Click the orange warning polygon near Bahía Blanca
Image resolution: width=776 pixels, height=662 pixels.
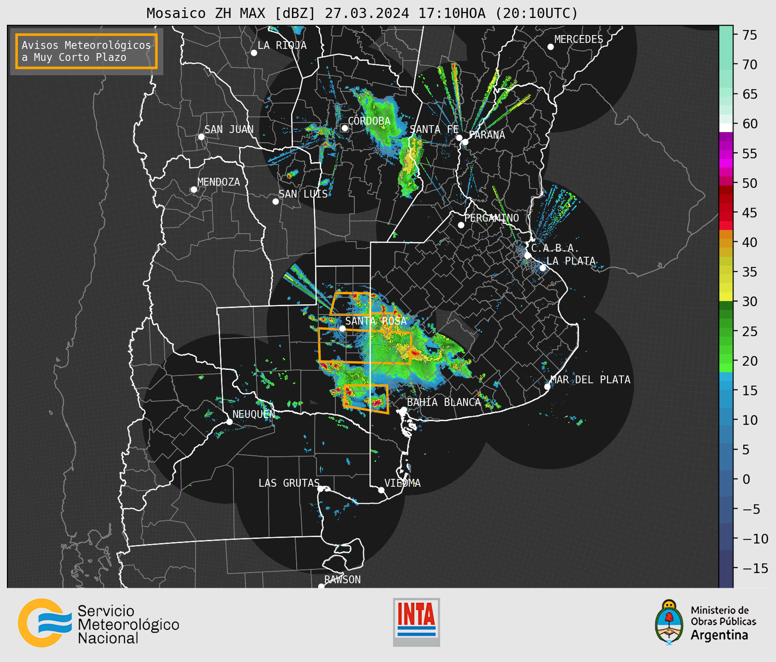(366, 399)
